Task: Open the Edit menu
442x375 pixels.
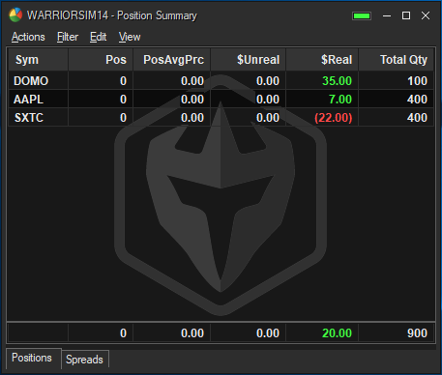Action: click(x=98, y=37)
